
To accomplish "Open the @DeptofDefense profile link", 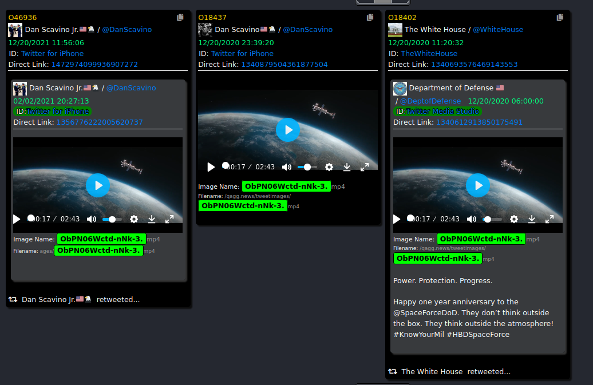I will [x=430, y=101].
